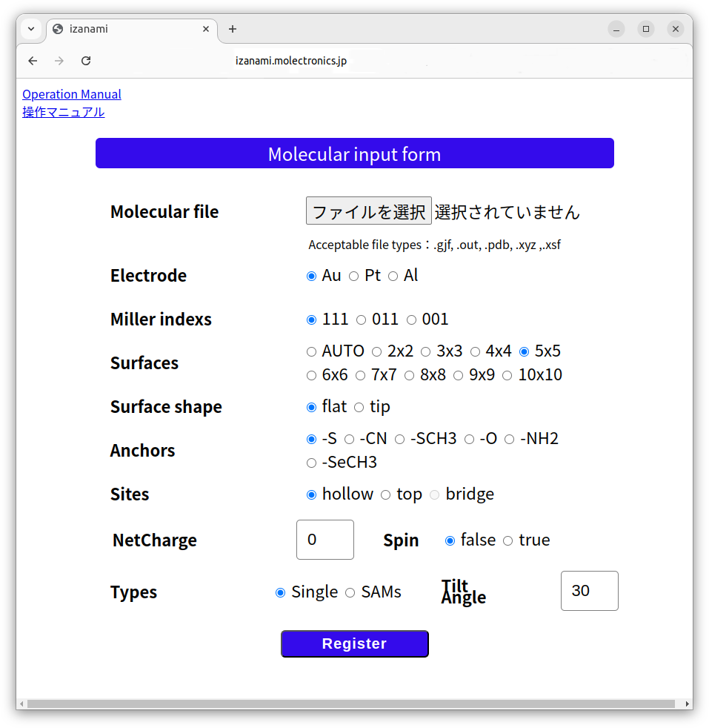This screenshot has width=709, height=728.
Task: Close the izanami tab
Action: click(x=206, y=29)
